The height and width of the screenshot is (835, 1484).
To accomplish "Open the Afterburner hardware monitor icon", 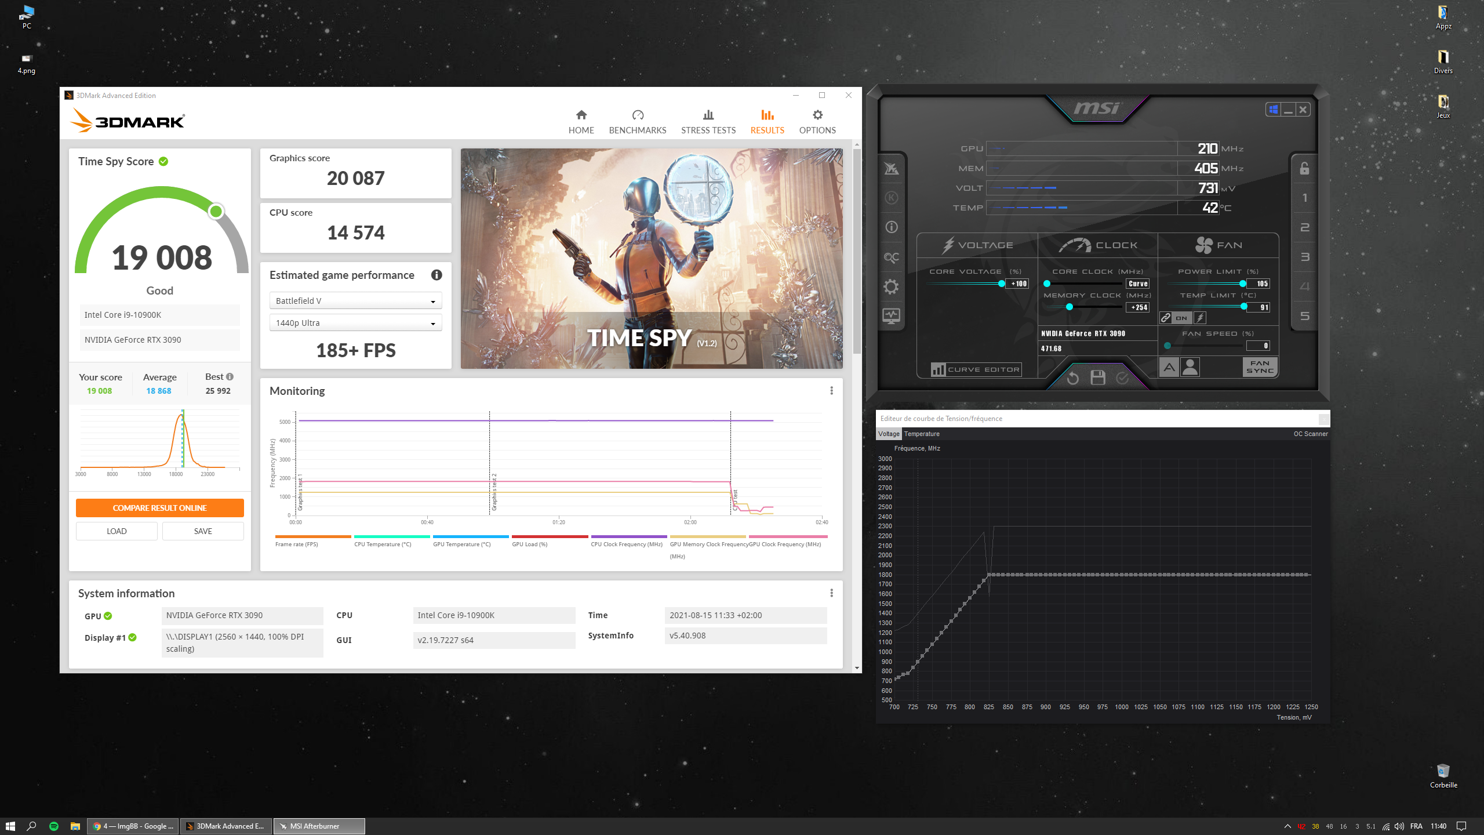I will click(891, 316).
